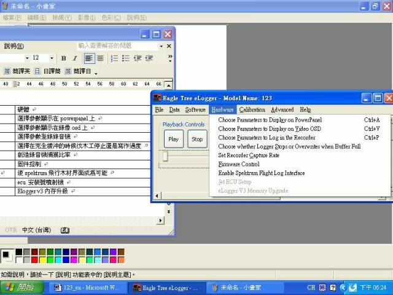Click Word vertical scrollbar up arrow
Viewport: 393px width, 295px height.
coord(169,85)
